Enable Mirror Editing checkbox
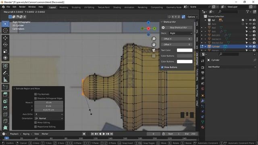 (35, 122)
